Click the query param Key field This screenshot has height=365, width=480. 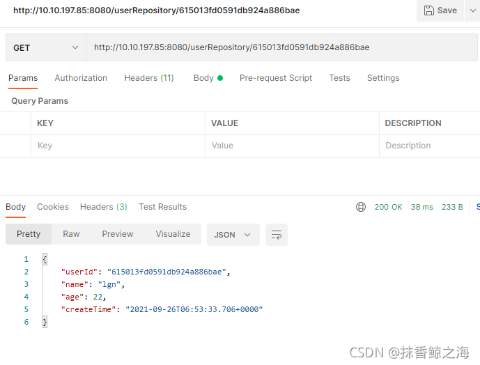[118, 146]
